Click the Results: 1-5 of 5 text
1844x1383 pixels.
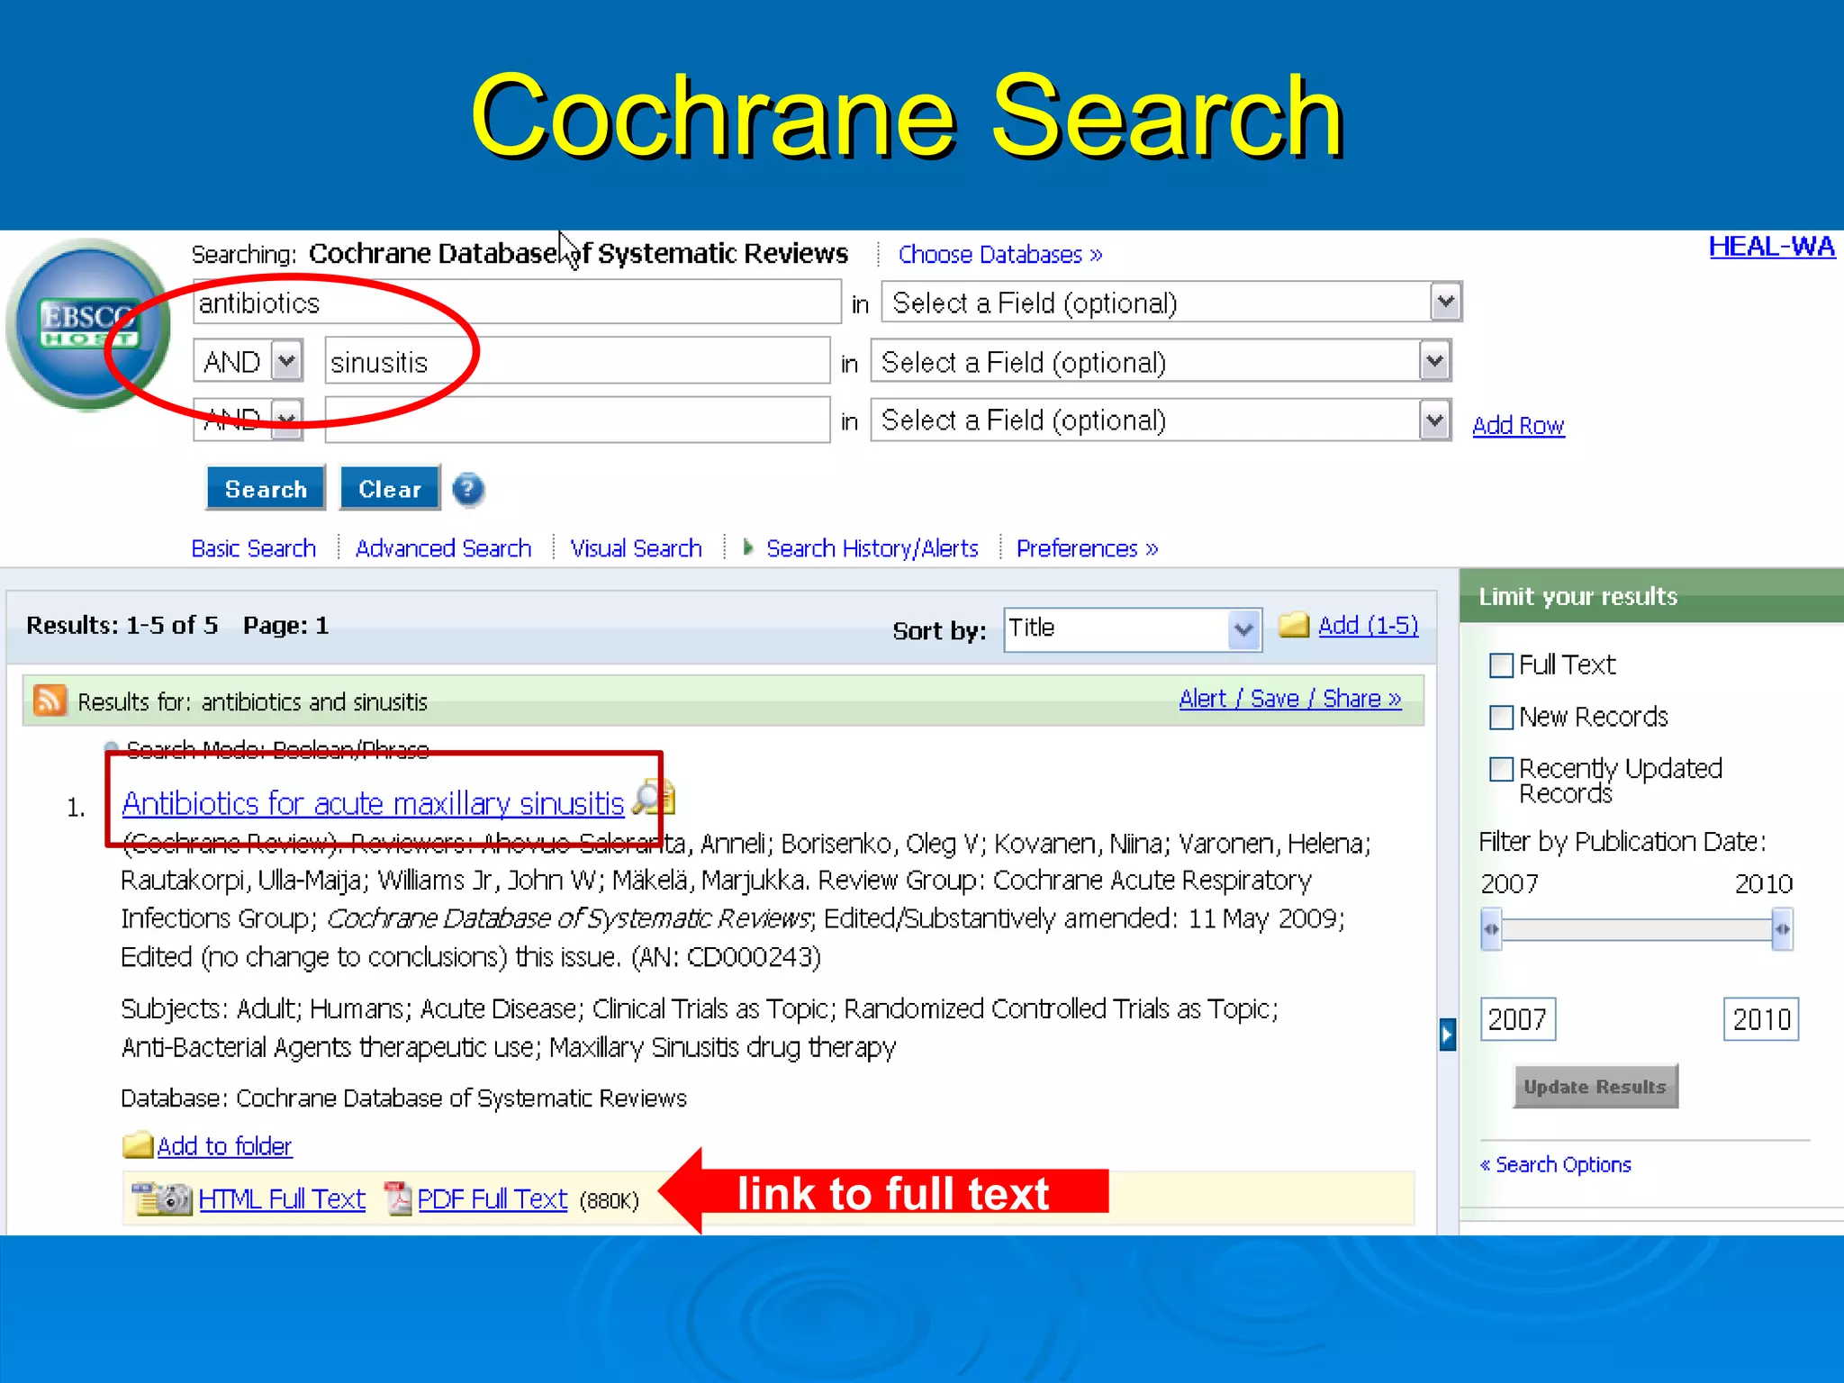pyautogui.click(x=122, y=625)
